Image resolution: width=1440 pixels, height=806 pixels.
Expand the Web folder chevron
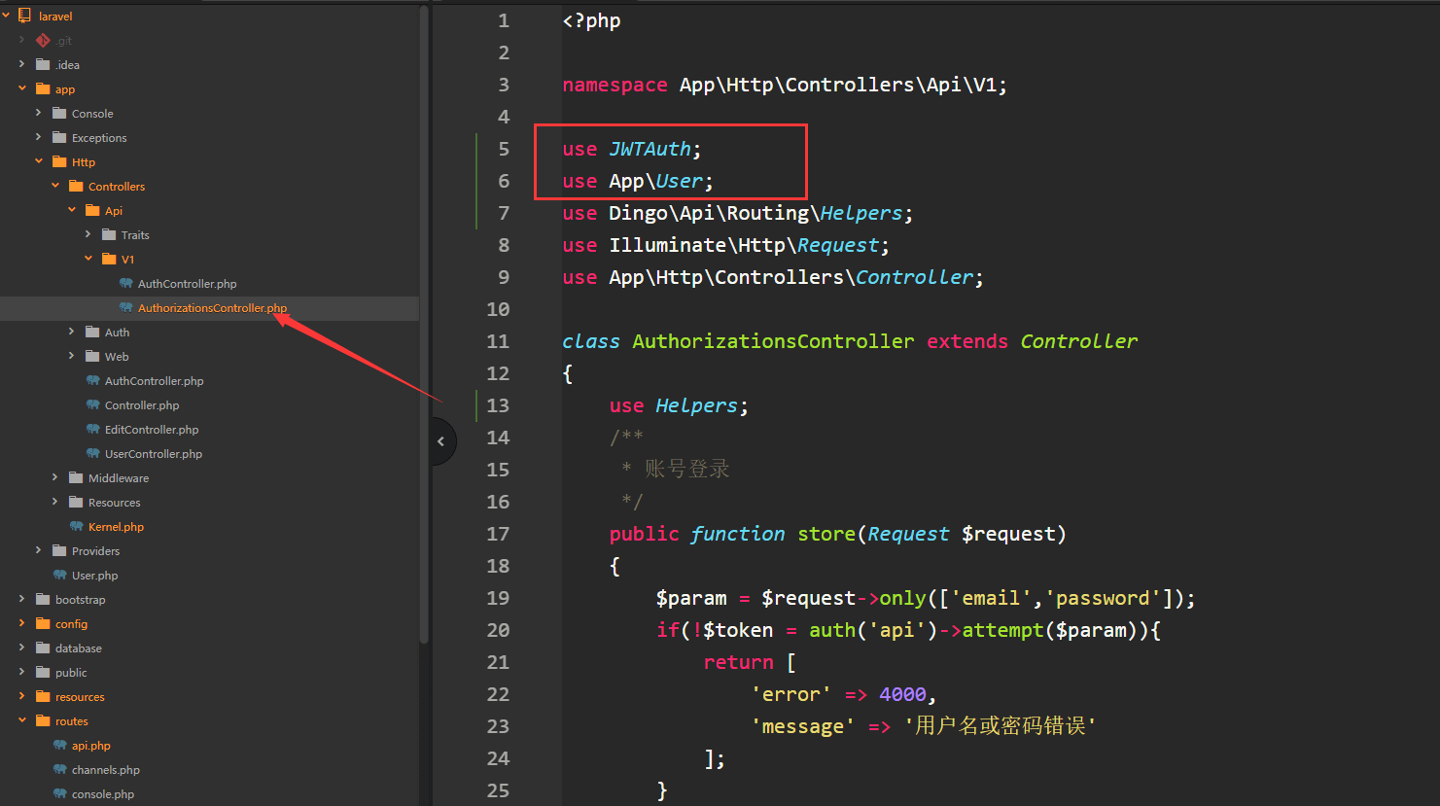click(x=71, y=356)
